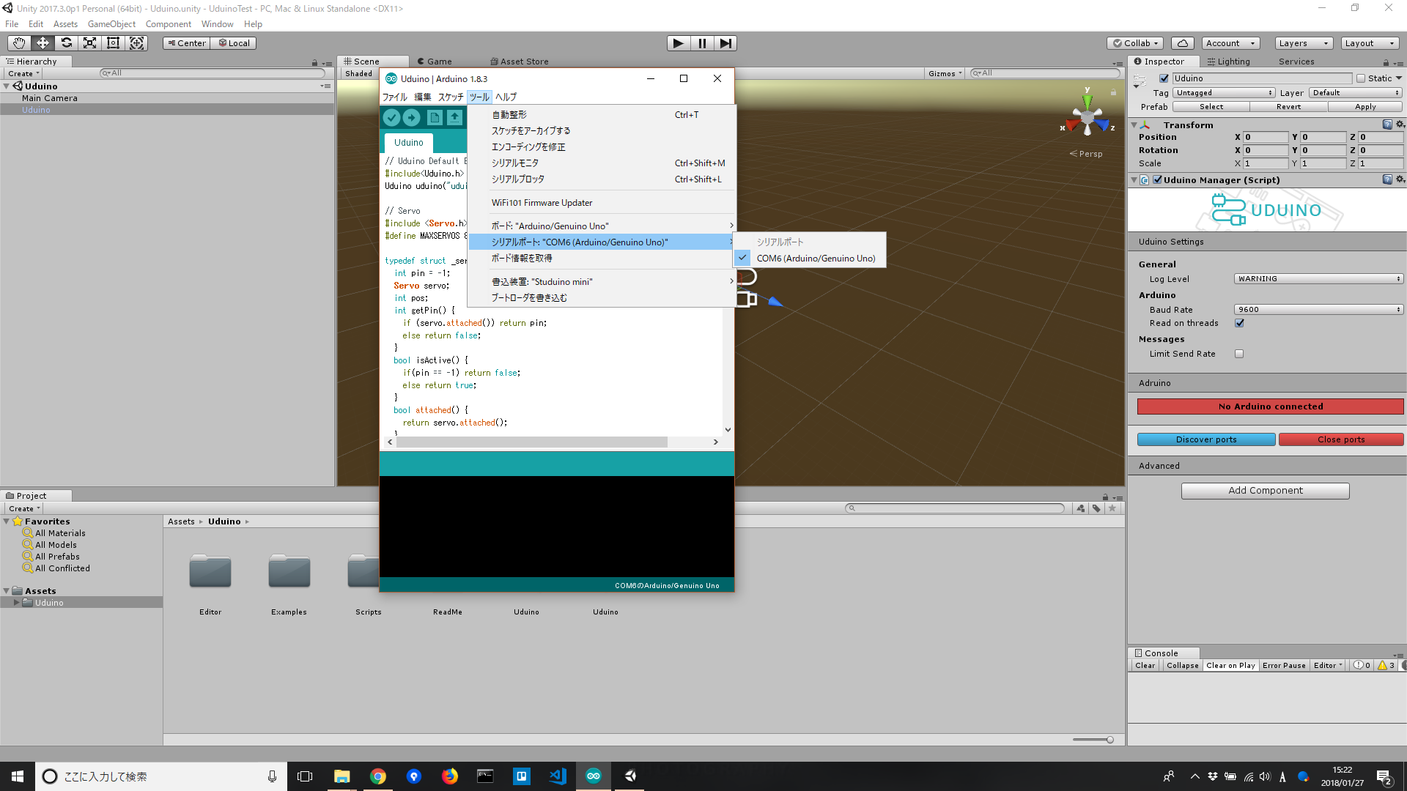The height and width of the screenshot is (791, 1407).
Task: Click WiFi101 Firmware Updater menu item
Action: click(x=542, y=203)
